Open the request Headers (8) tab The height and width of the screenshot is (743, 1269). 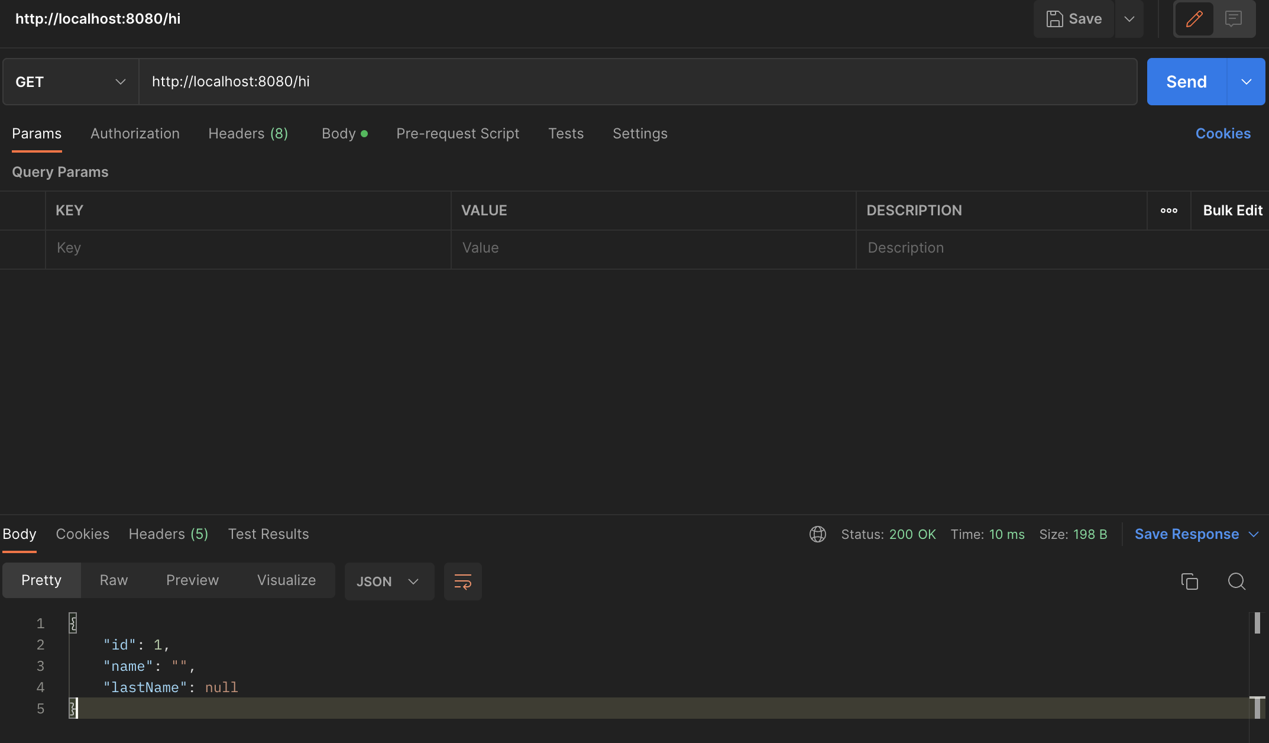pyautogui.click(x=248, y=134)
